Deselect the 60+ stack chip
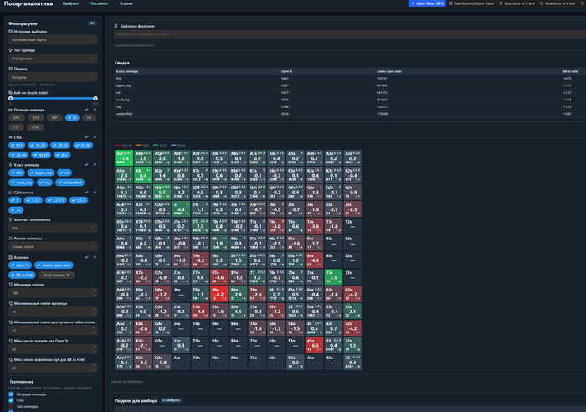 [x=62, y=155]
